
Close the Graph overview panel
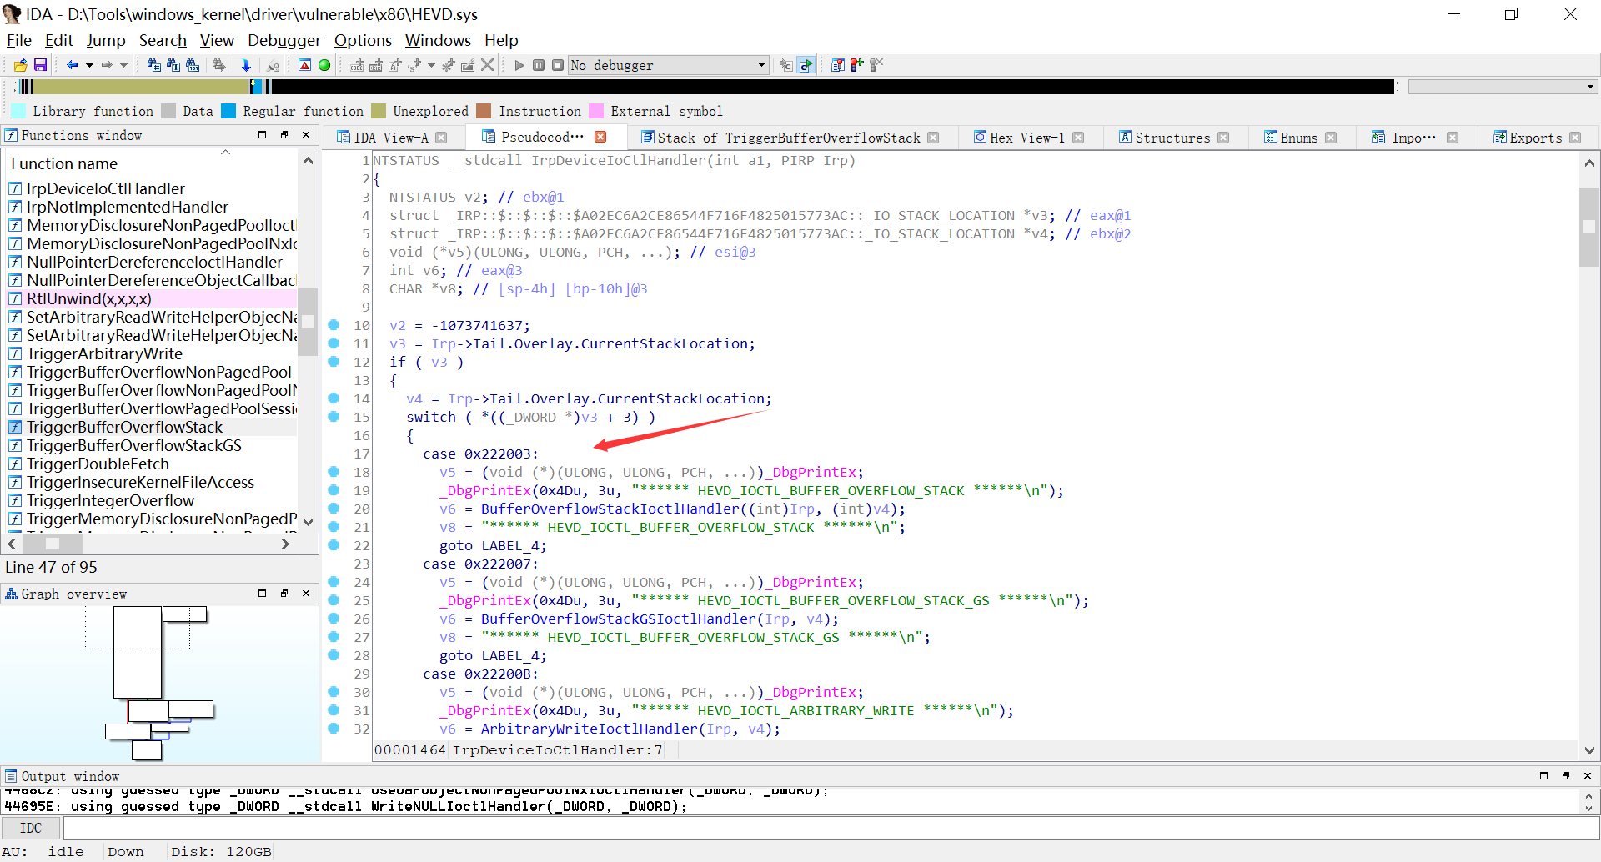(306, 594)
